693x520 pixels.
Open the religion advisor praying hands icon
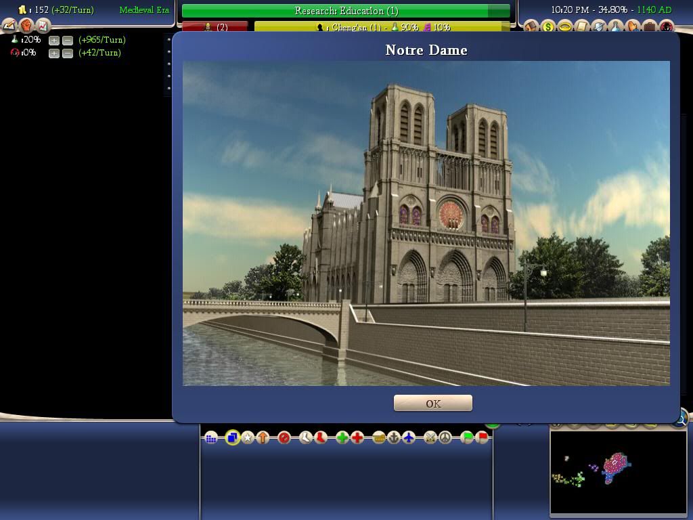(633, 26)
